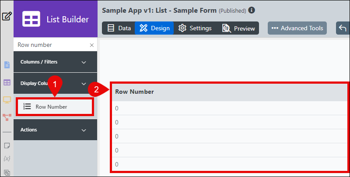Click the translate icon at bottom of sidebar
Image resolution: width=350 pixels, height=177 pixels.
pos(7,173)
